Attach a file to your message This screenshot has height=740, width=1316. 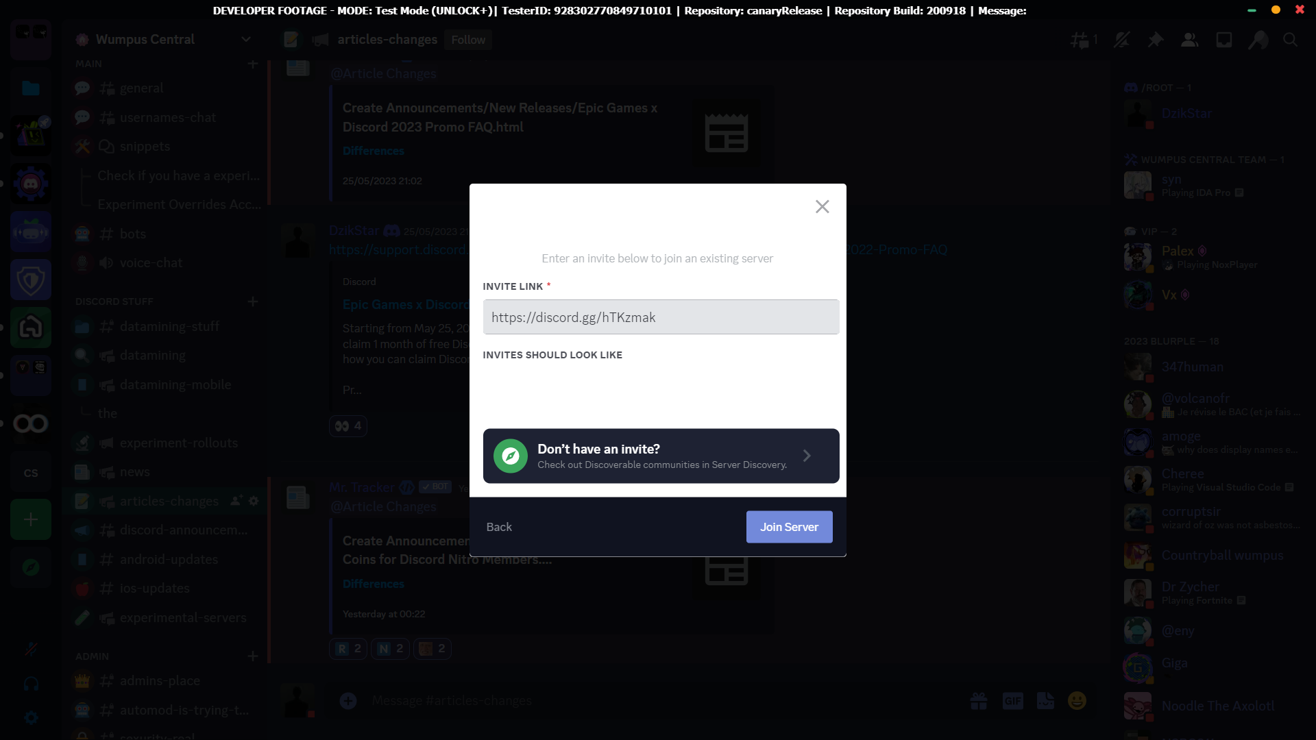349,701
